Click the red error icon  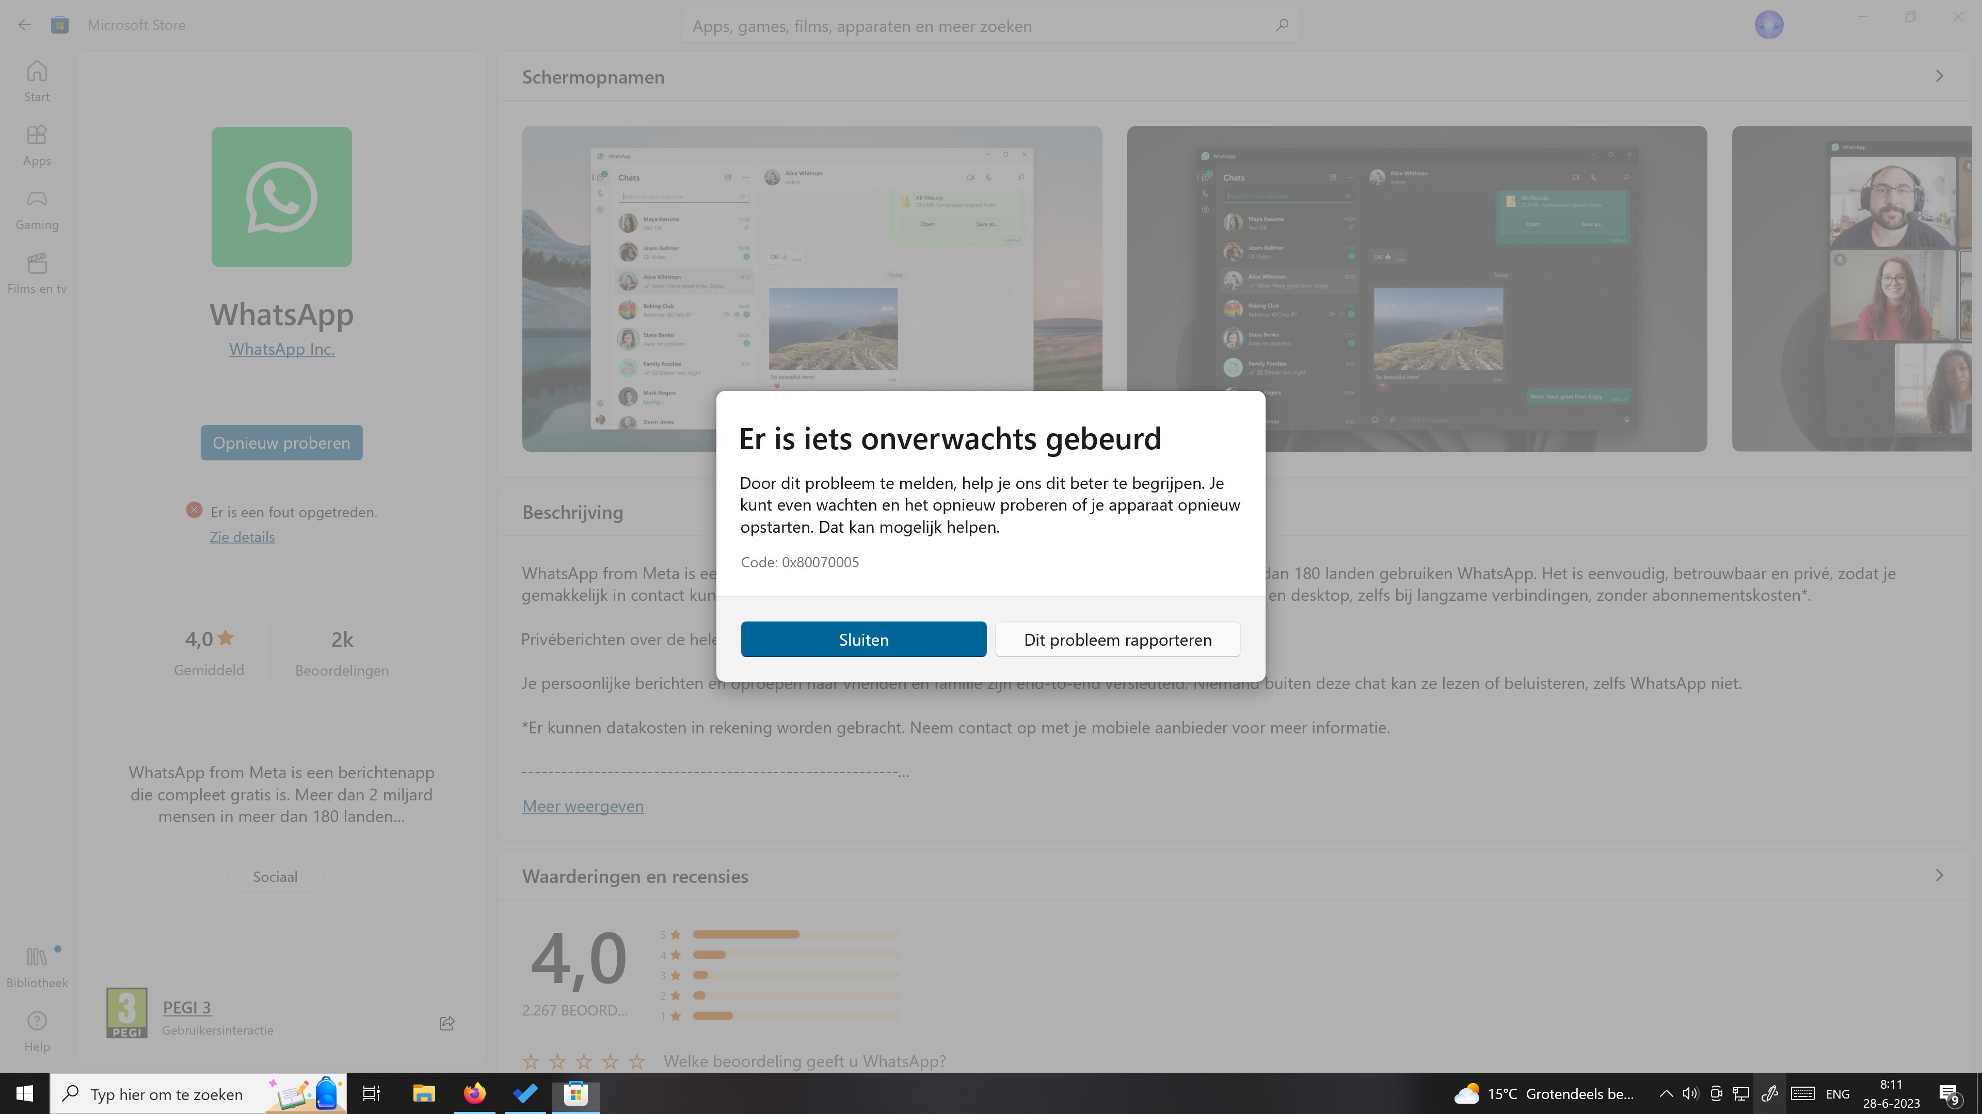tap(194, 511)
